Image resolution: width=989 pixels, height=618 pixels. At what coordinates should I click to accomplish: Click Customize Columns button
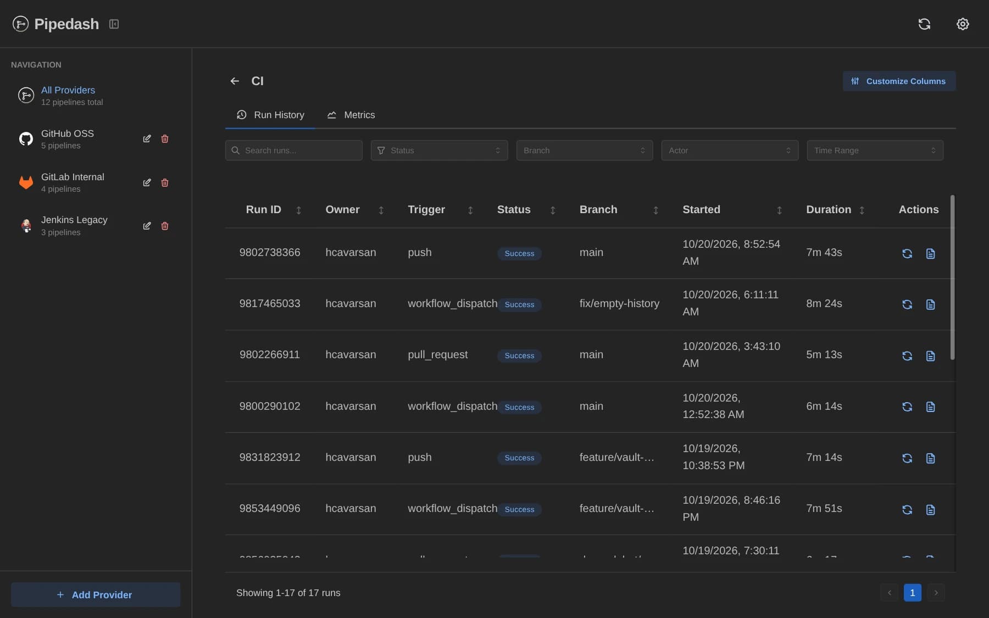tap(899, 81)
